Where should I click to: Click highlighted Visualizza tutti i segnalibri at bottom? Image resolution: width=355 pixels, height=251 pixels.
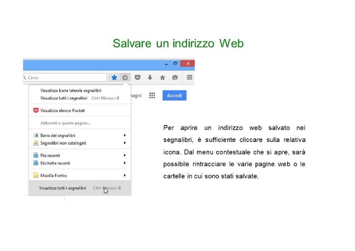80,188
